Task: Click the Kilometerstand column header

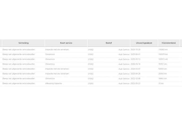Action: (168, 43)
